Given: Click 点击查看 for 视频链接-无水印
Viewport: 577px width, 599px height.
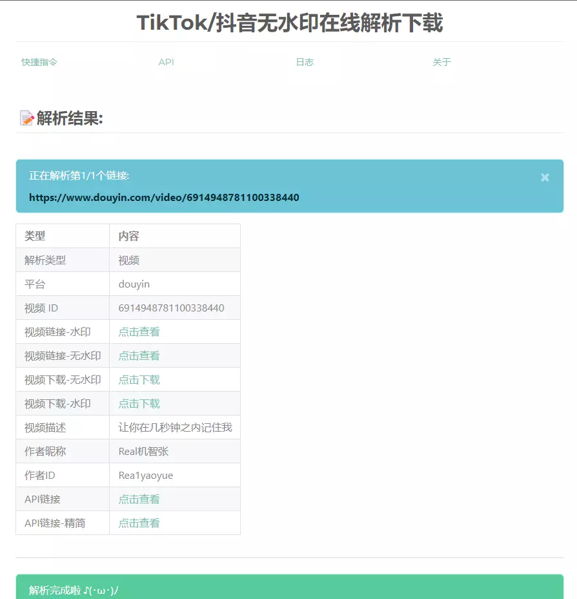Looking at the screenshot, I should [139, 355].
